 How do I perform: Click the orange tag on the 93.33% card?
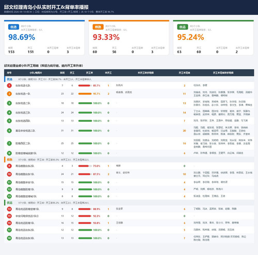pyautogui.click(x=98, y=27)
